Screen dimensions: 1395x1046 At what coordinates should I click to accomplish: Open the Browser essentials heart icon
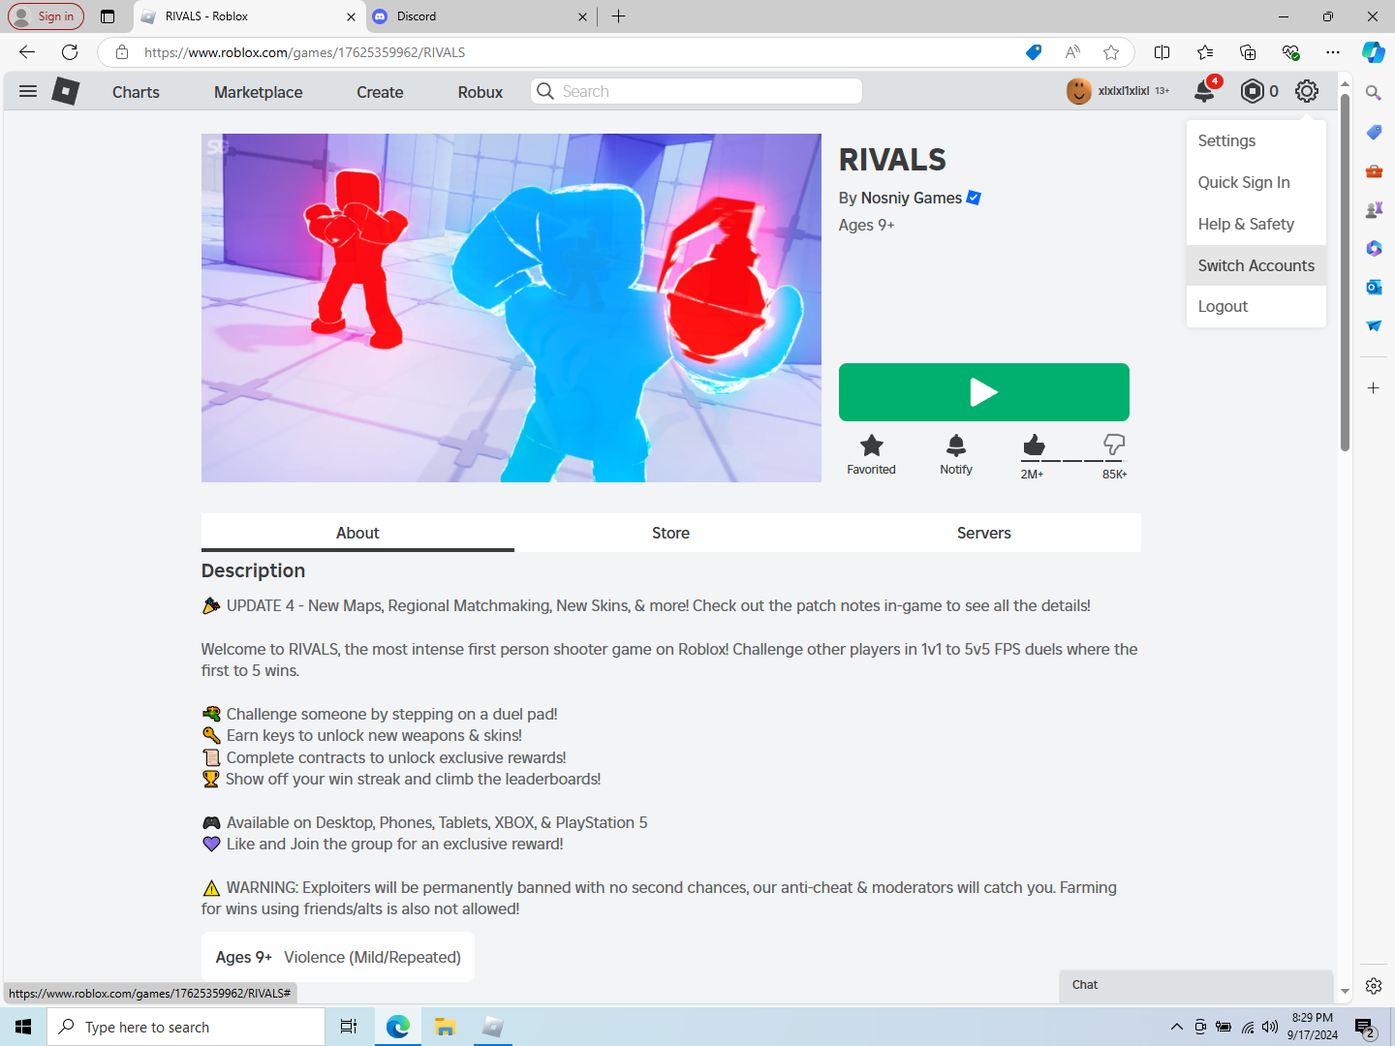[1290, 52]
